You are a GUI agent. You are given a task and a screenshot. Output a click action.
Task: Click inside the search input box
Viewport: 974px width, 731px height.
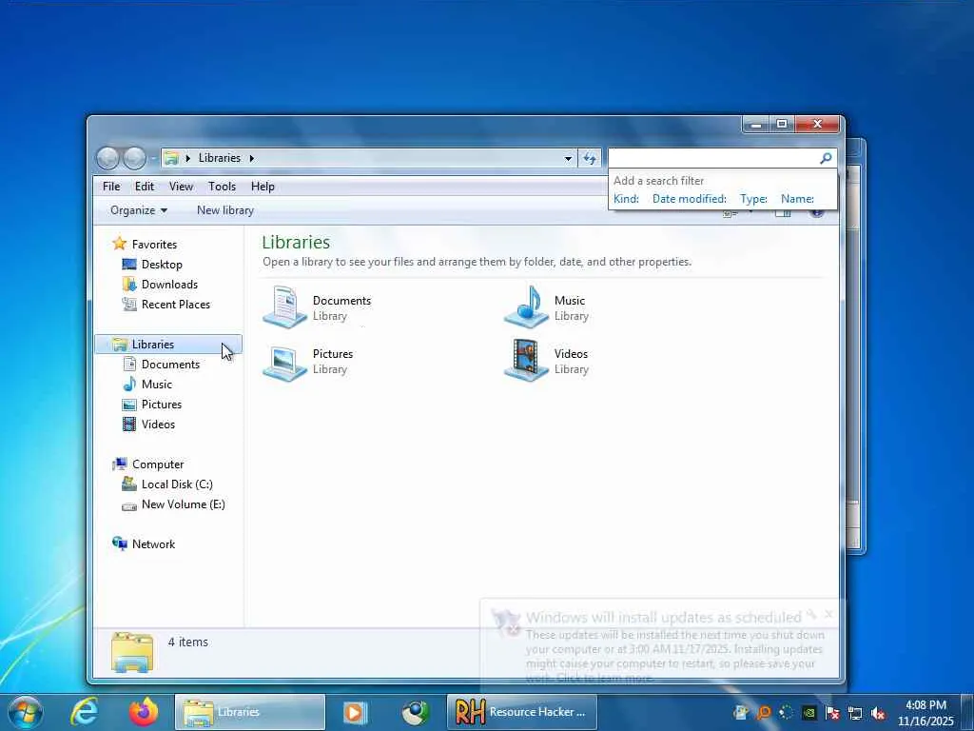pos(712,159)
